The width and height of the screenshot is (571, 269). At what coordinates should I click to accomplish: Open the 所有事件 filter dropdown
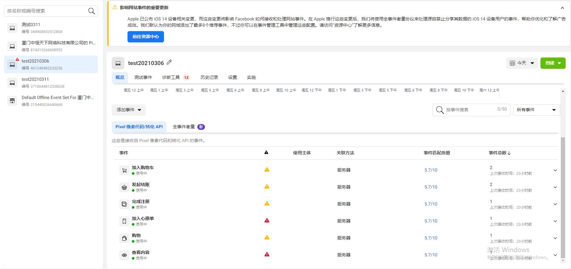pos(536,110)
